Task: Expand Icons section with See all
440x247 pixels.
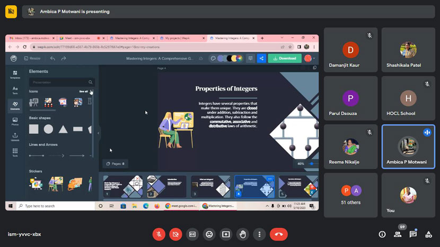Action: tap(83, 92)
